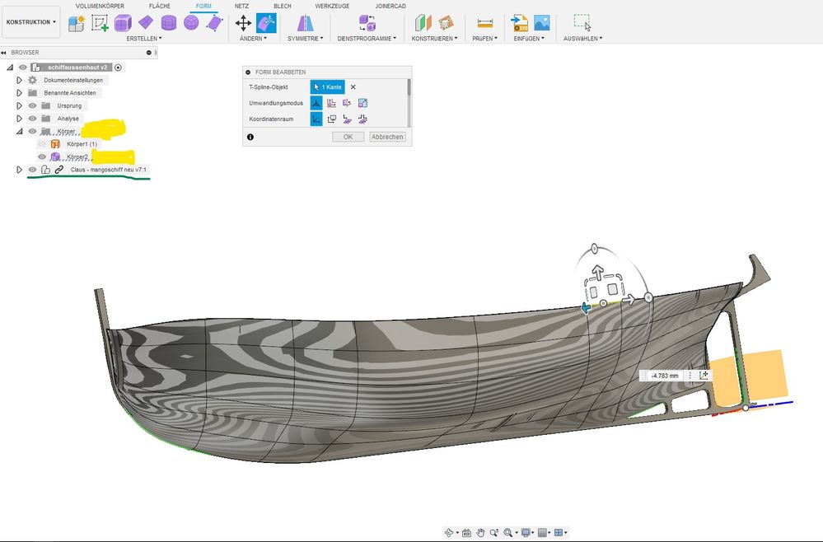Click the Create Form sparkle icon
Viewport: 823px width, 542px height.
(76, 23)
